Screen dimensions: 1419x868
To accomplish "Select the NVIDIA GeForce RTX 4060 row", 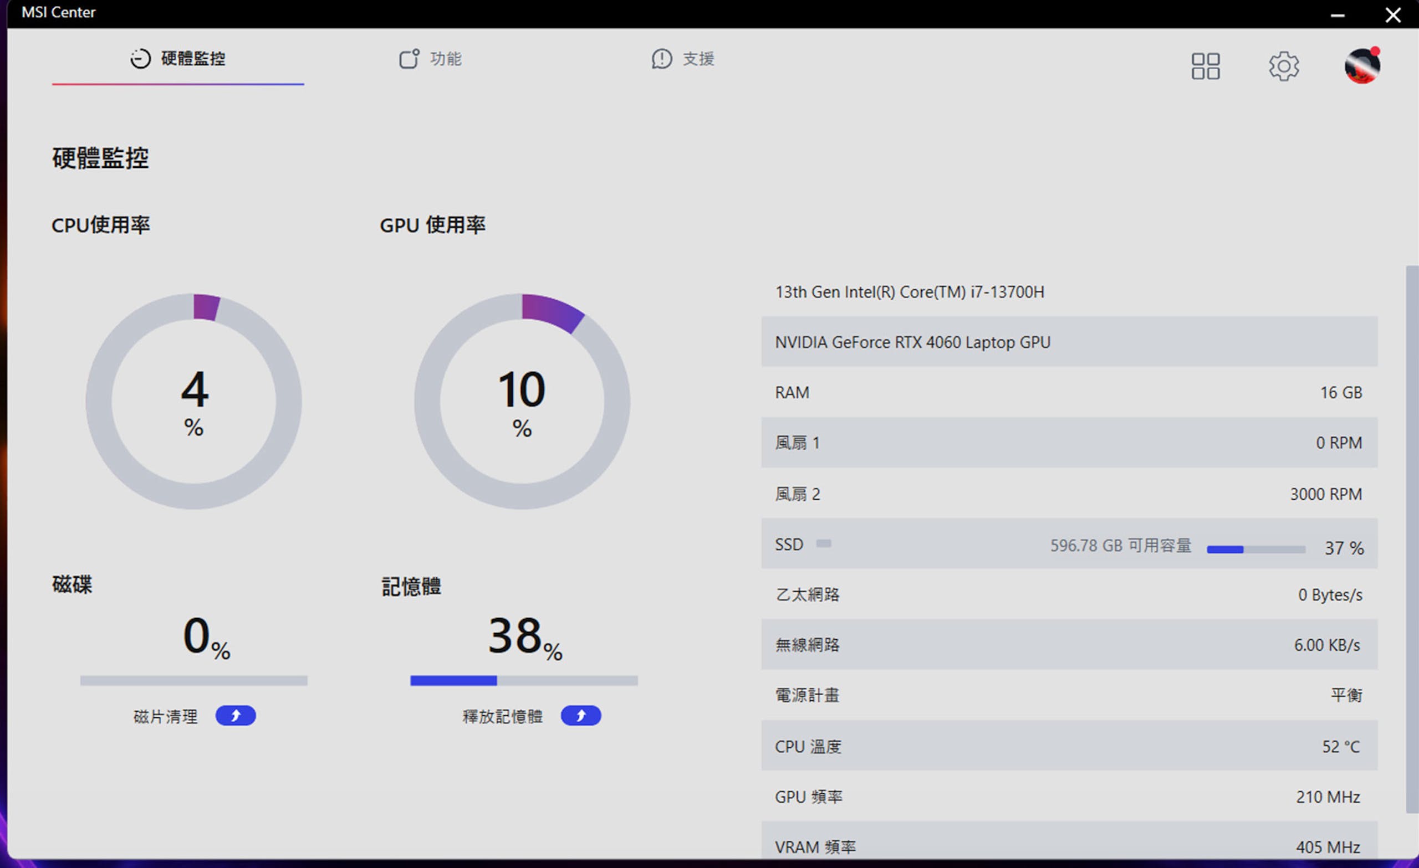I will 1069,341.
